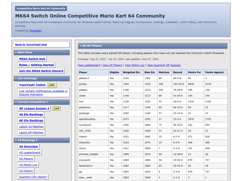Click the Start Here section header

pyautogui.click(x=42, y=52)
